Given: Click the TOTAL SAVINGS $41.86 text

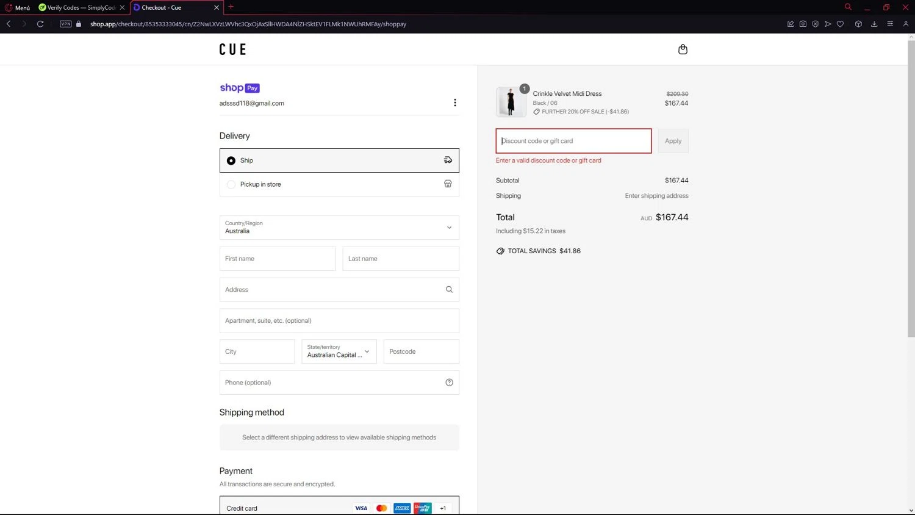Looking at the screenshot, I should [544, 251].
